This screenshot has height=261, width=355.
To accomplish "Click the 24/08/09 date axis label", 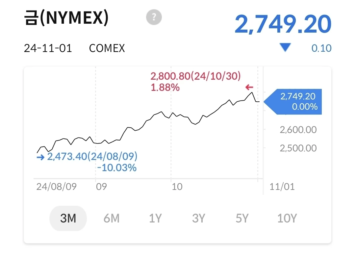I will [x=56, y=187].
